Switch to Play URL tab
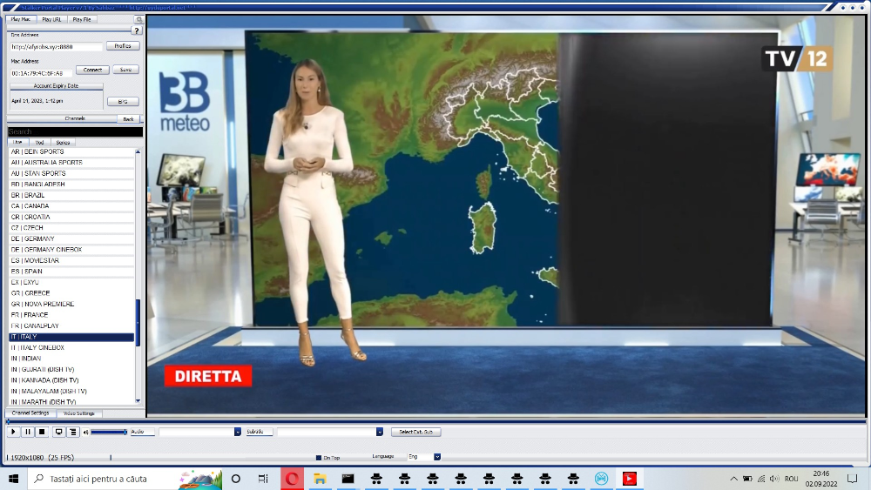Image resolution: width=871 pixels, height=490 pixels. click(51, 19)
